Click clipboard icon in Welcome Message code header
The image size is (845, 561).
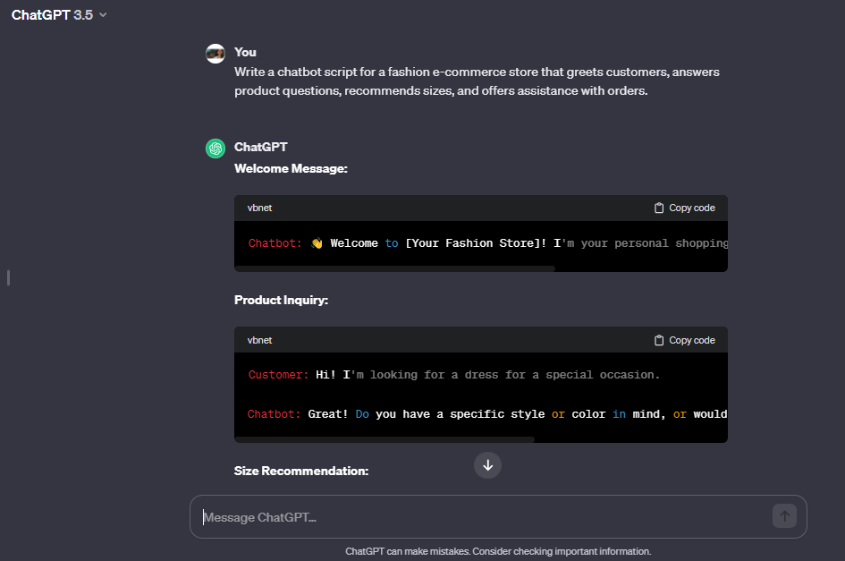click(x=658, y=208)
